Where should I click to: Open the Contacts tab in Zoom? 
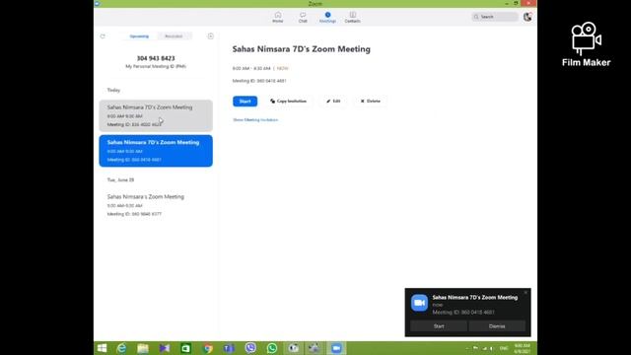[x=353, y=18]
